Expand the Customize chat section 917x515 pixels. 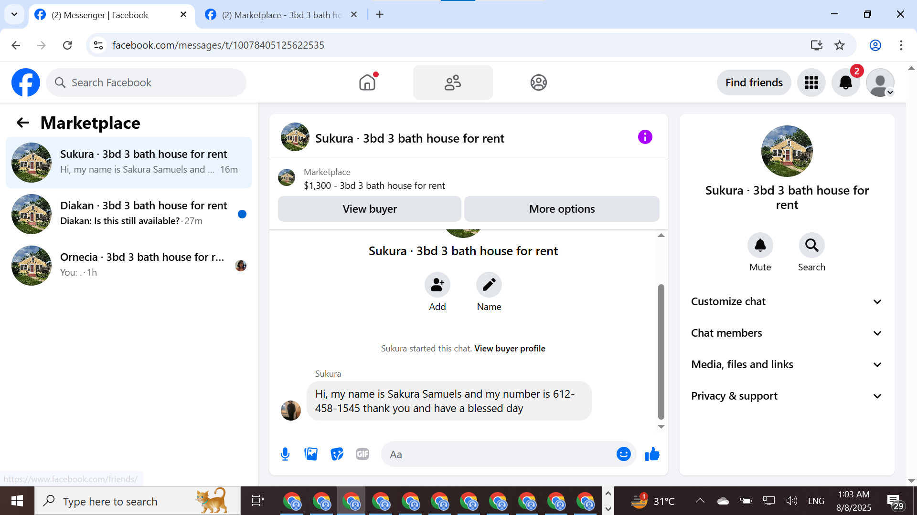point(787,301)
